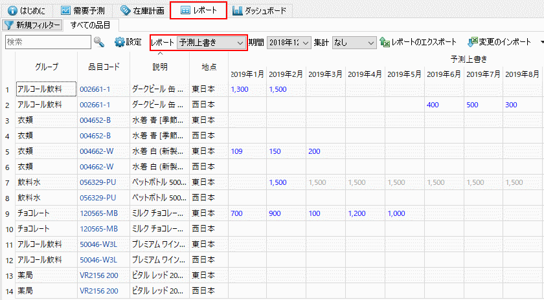This screenshot has height=300, width=544.
Task: Click the magnifying glass search icon
Action: pos(99,42)
